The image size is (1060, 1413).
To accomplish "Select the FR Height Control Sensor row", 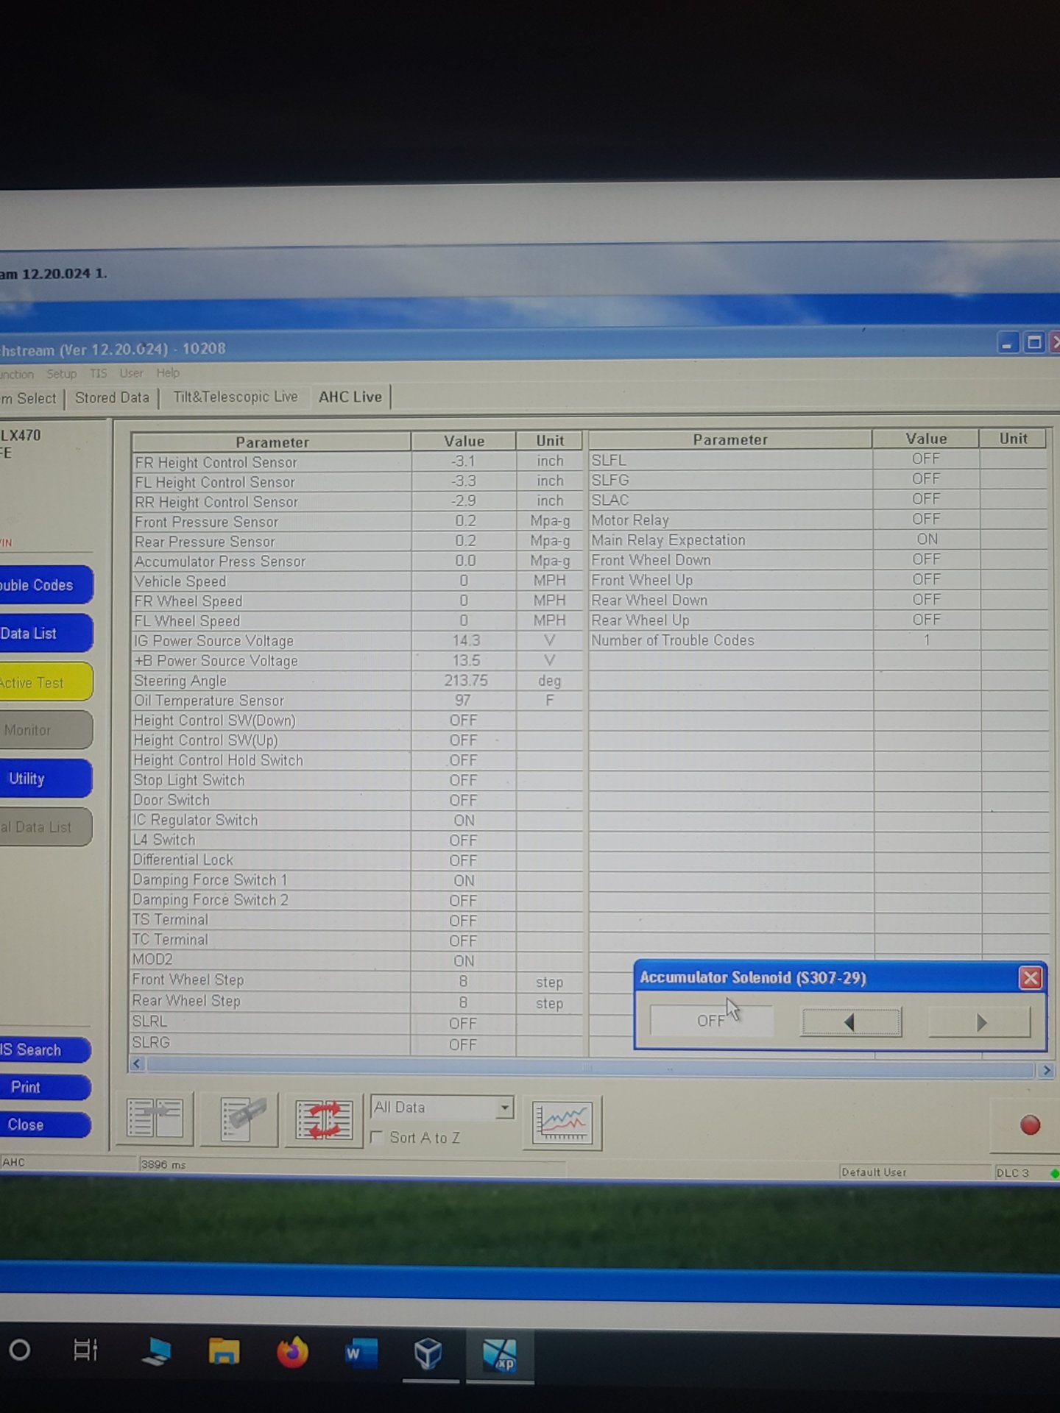I will (x=357, y=462).
